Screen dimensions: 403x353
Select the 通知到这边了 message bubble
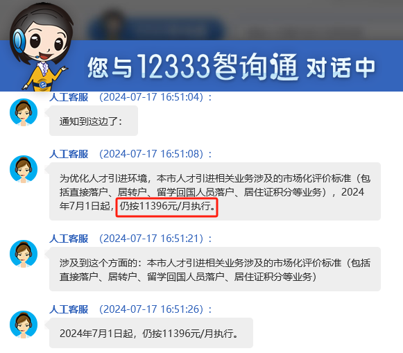(x=94, y=121)
